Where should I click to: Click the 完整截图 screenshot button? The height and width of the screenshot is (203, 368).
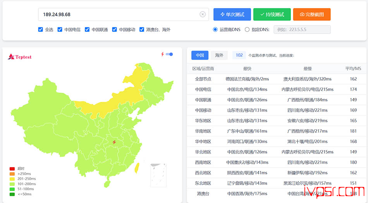[x=312, y=14]
